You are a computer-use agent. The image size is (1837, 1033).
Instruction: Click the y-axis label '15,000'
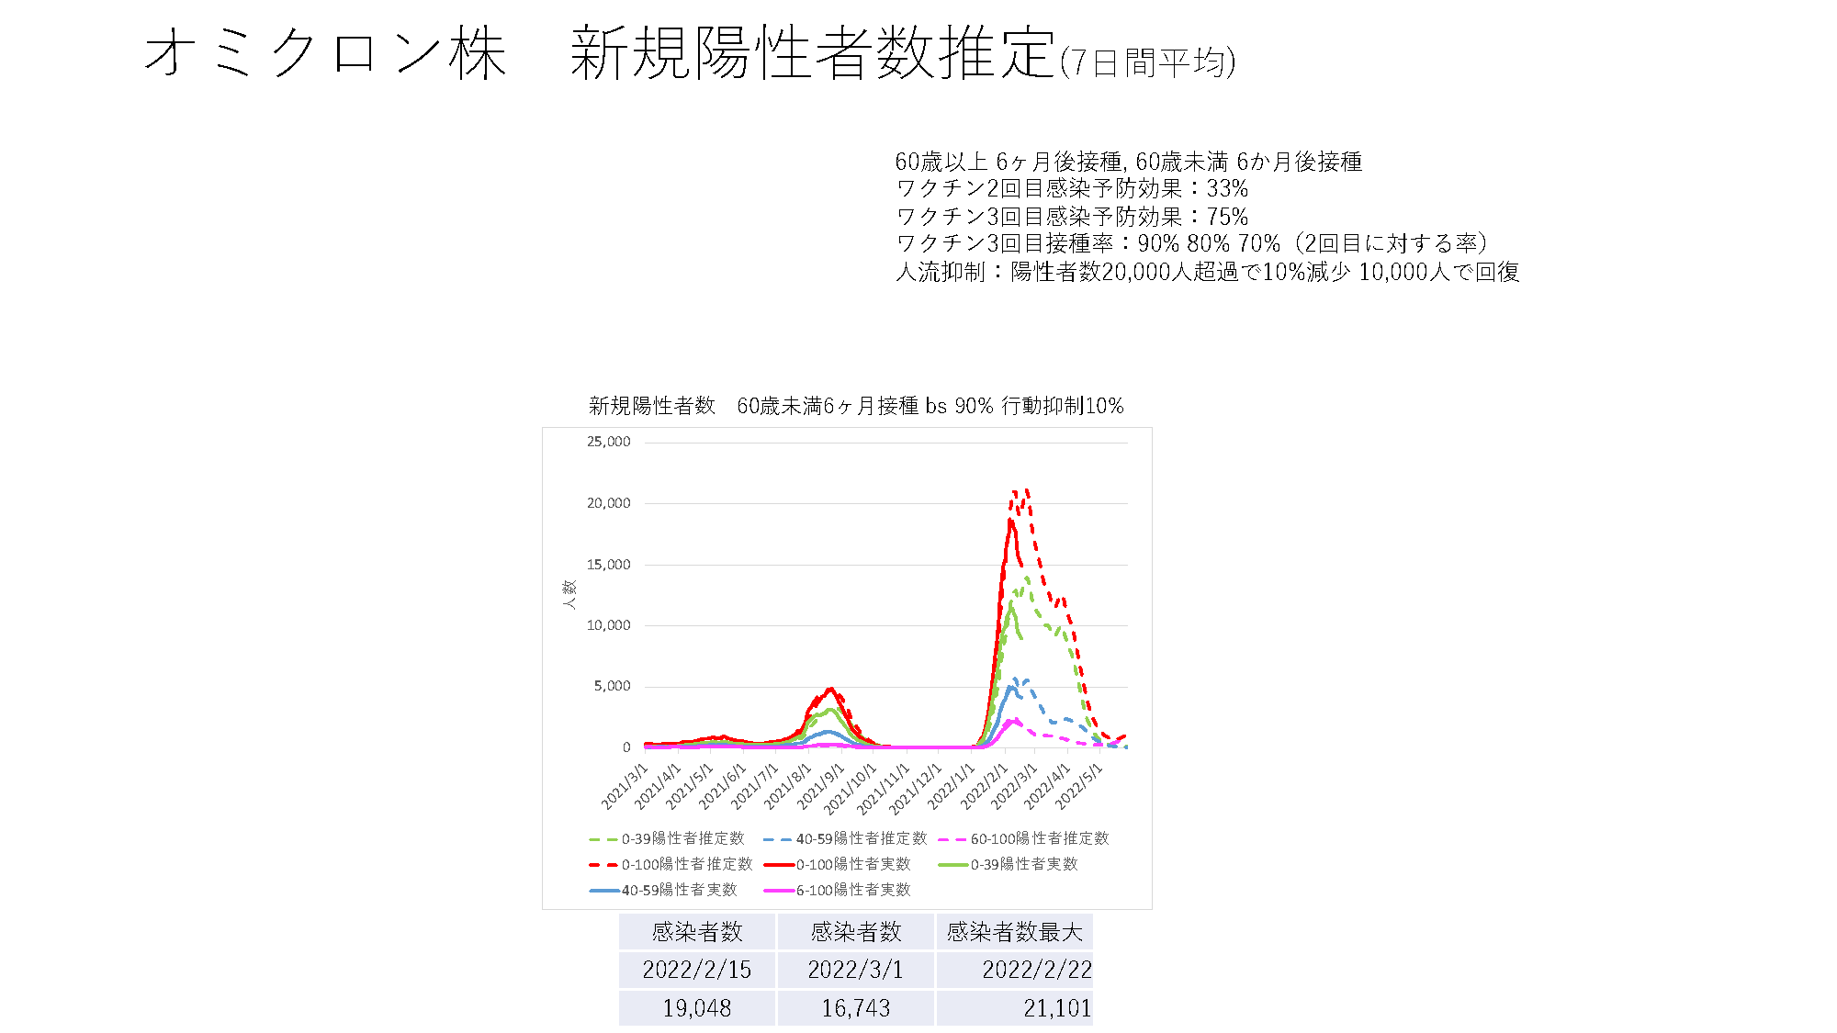(x=609, y=565)
